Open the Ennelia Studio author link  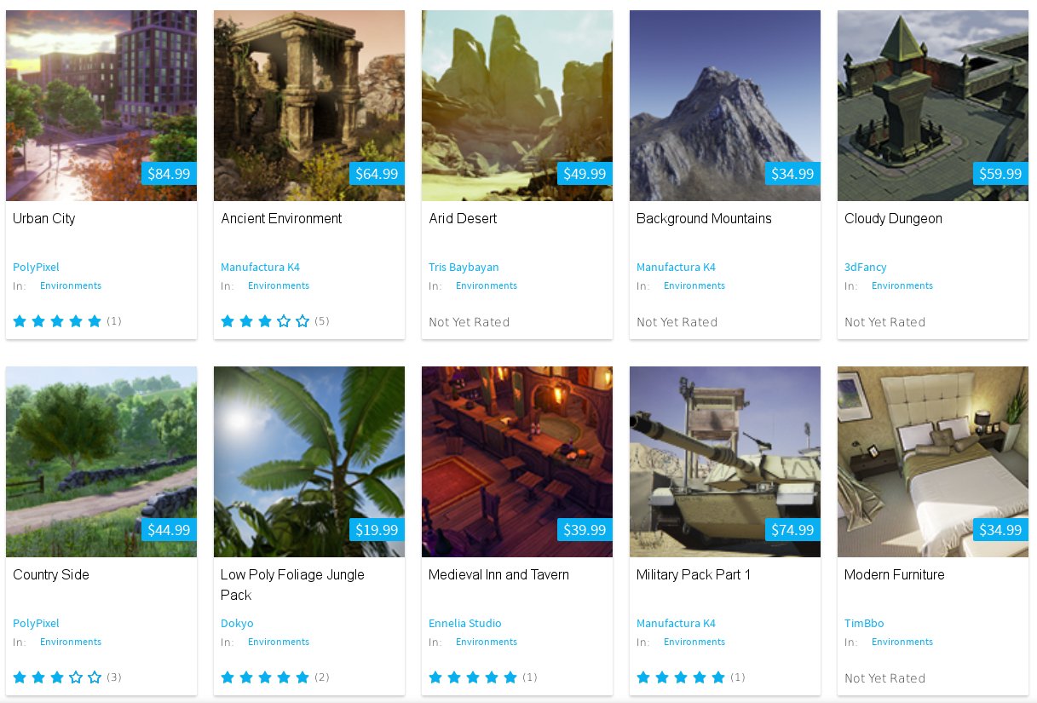pos(465,623)
